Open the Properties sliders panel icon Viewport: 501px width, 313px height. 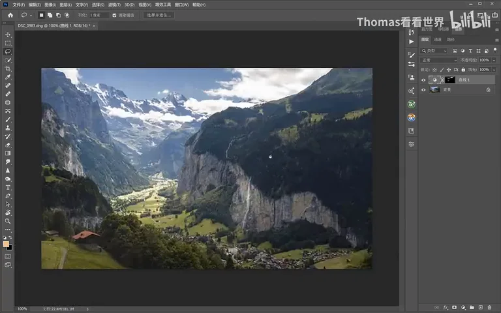tap(412, 144)
